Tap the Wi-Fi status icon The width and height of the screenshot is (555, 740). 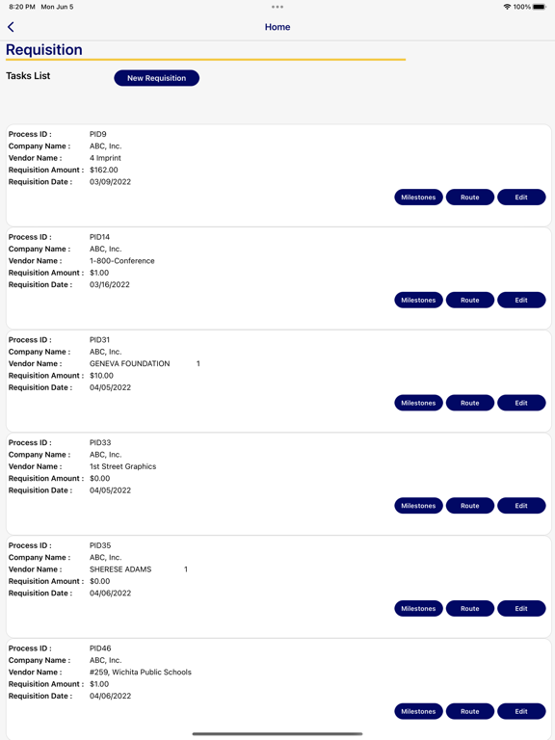507,7
